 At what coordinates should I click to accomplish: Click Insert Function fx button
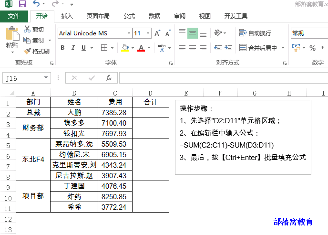click(109, 78)
